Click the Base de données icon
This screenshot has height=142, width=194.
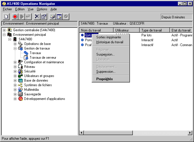pos(20,80)
